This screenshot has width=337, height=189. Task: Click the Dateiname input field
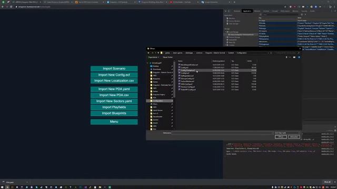222,133
